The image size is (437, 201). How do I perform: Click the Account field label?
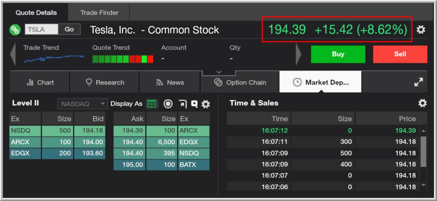pos(174,48)
